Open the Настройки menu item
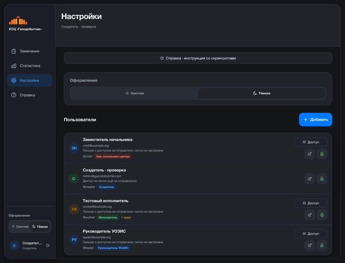The height and width of the screenshot is (263, 345). click(x=30, y=80)
